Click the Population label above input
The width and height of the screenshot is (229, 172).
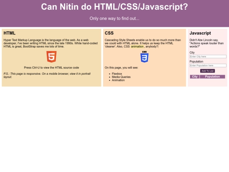196,62
